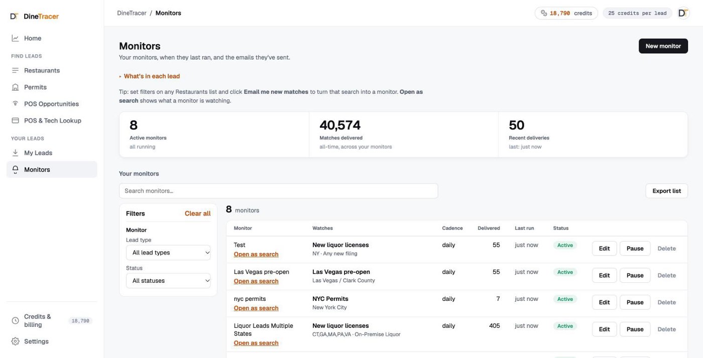This screenshot has width=703, height=358.
Task: Click the POS Opportunities signal icon
Action: 15,104
